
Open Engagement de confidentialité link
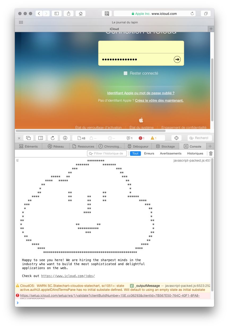click(x=184, y=127)
